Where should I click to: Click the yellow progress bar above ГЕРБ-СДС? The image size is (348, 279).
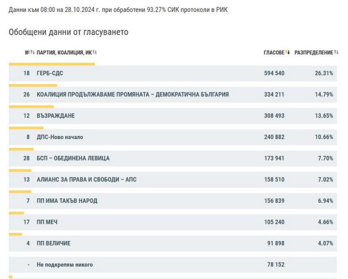[52, 64]
